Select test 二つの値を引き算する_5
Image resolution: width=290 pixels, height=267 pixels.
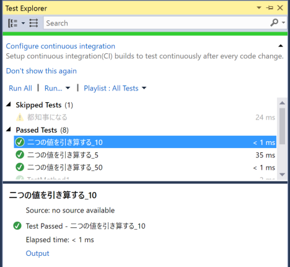coord(144,155)
